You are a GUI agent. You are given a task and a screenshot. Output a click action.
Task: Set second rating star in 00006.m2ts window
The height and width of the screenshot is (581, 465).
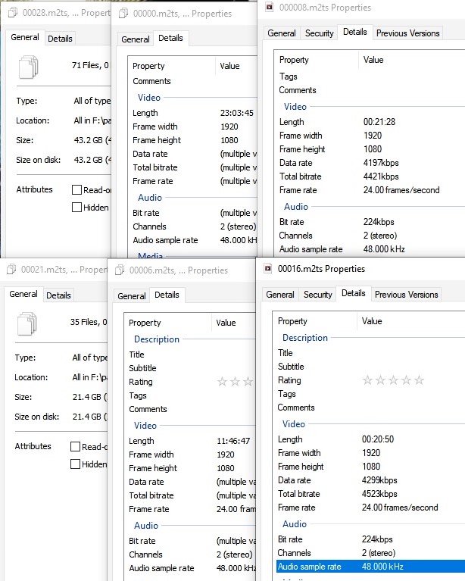(236, 382)
